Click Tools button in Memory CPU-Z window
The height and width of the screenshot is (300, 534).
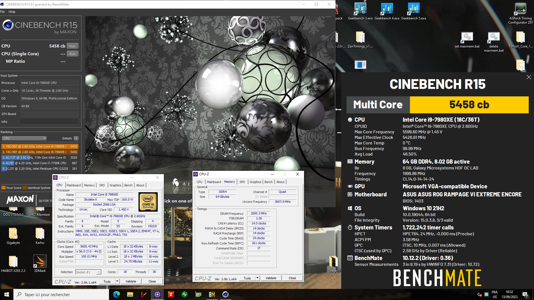point(247,278)
